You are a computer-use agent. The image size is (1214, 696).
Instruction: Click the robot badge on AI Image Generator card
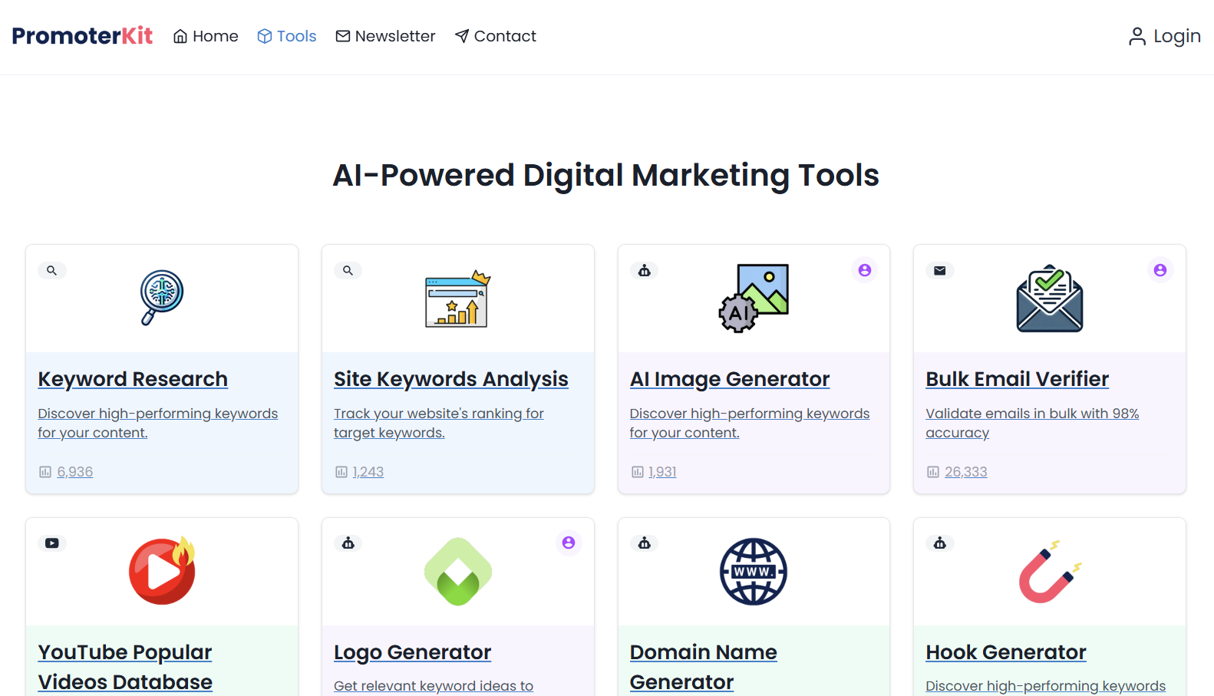645,270
